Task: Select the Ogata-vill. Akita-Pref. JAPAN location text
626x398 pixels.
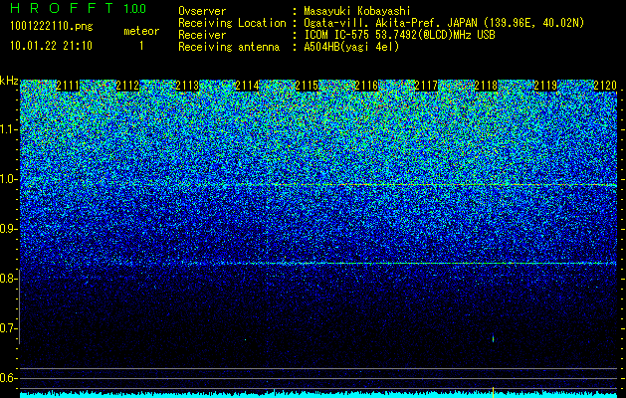Action: [444, 23]
